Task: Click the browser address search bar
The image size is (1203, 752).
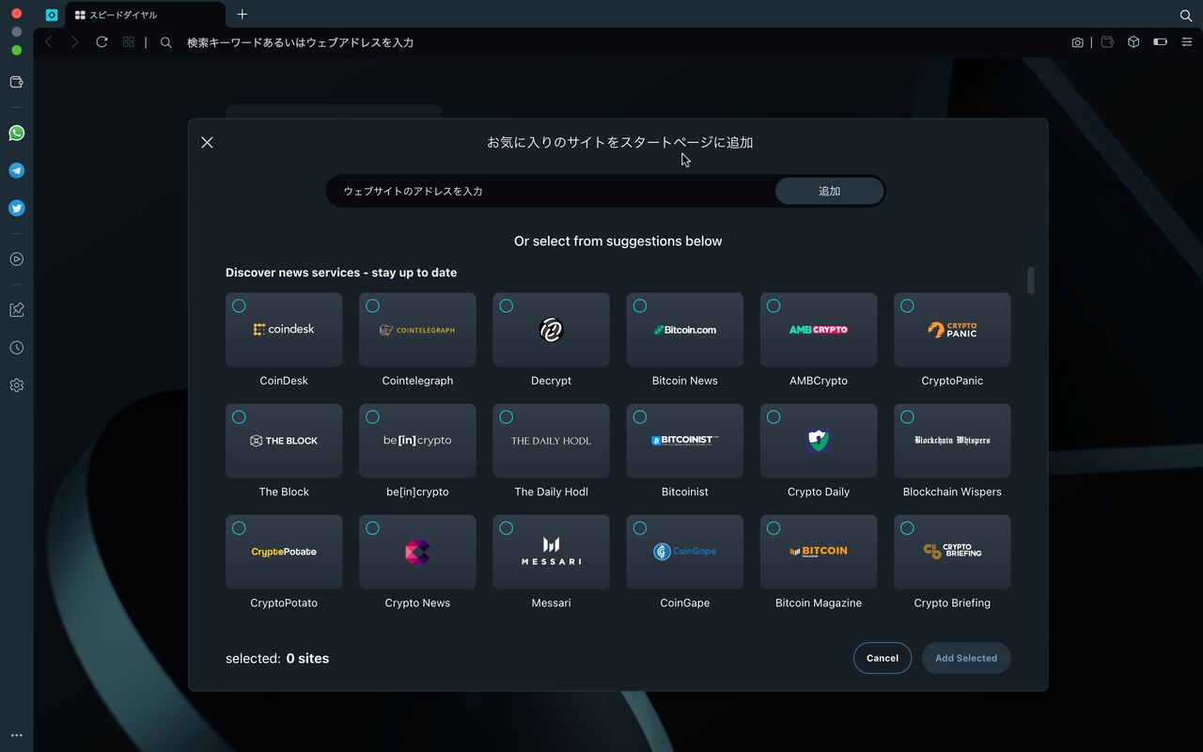Action: click(620, 42)
